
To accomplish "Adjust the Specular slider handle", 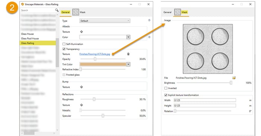I will tap(103, 116).
